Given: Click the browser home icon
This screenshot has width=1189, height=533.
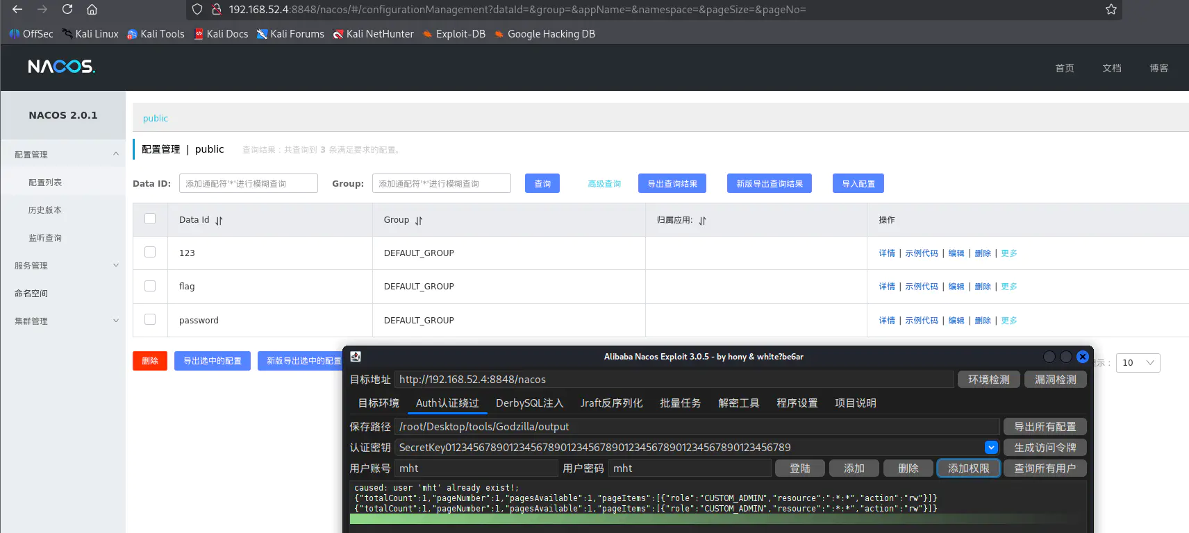Looking at the screenshot, I should click(x=92, y=9).
